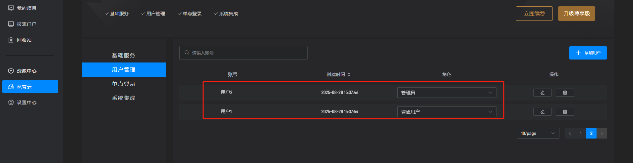633x163 pixels.
Task: Click the 回收站 trash icon in the sidebar
Action: 11,40
